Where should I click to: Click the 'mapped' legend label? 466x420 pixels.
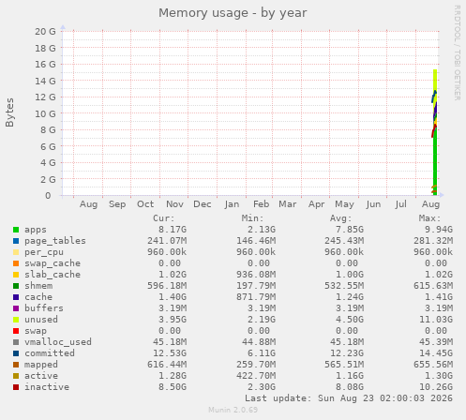pos(41,365)
